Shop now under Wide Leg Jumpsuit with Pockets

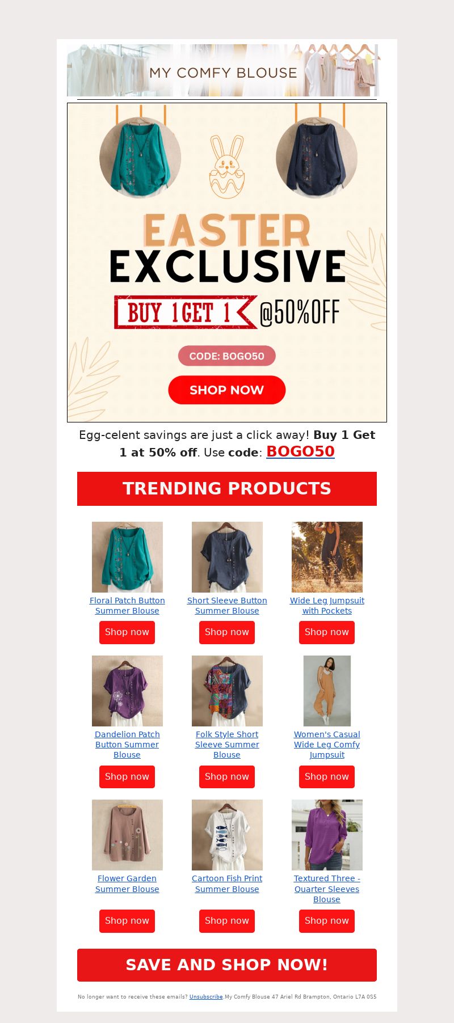(327, 632)
